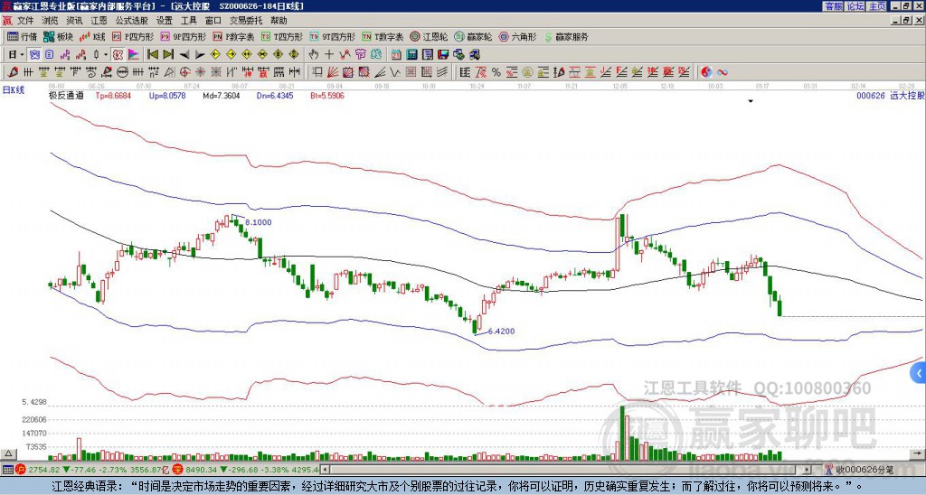
Task: Launch the 赢家轮 wheel tool
Action: [473, 36]
